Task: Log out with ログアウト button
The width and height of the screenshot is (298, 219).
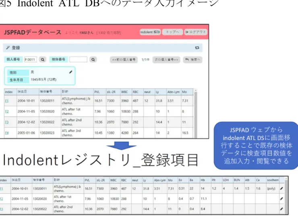Action: 196,32
